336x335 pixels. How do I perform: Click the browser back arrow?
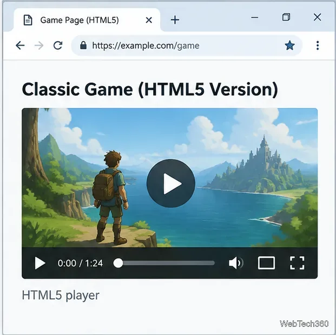click(x=20, y=45)
